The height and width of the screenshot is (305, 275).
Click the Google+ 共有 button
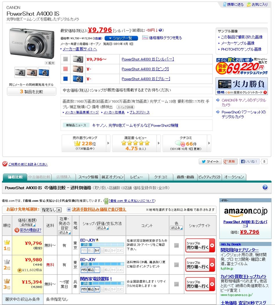click(230, 161)
